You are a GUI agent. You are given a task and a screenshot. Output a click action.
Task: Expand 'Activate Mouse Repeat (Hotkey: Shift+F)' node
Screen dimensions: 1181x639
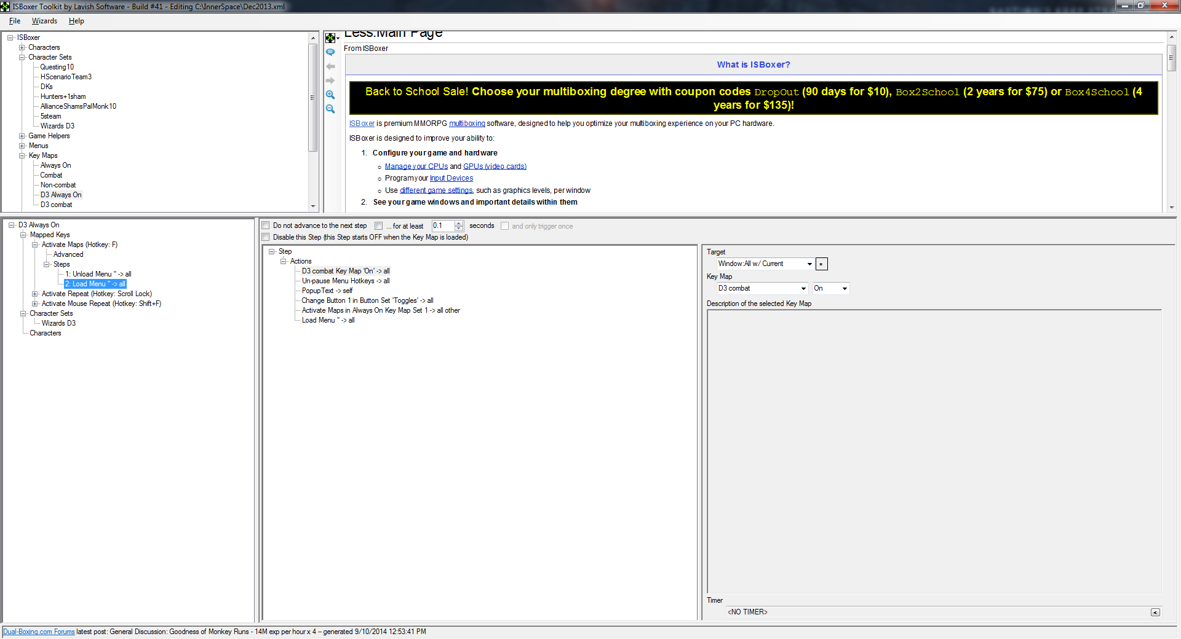point(35,304)
